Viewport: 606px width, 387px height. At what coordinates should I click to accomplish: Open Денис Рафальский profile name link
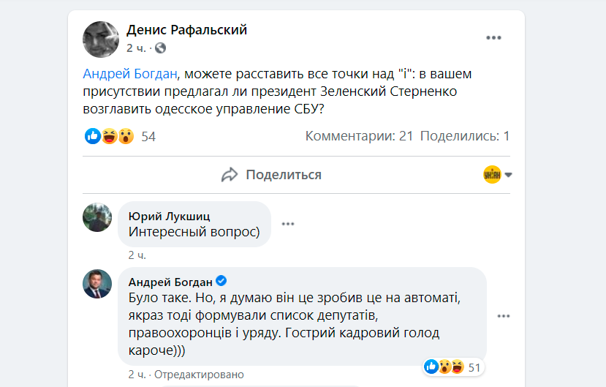click(x=187, y=30)
